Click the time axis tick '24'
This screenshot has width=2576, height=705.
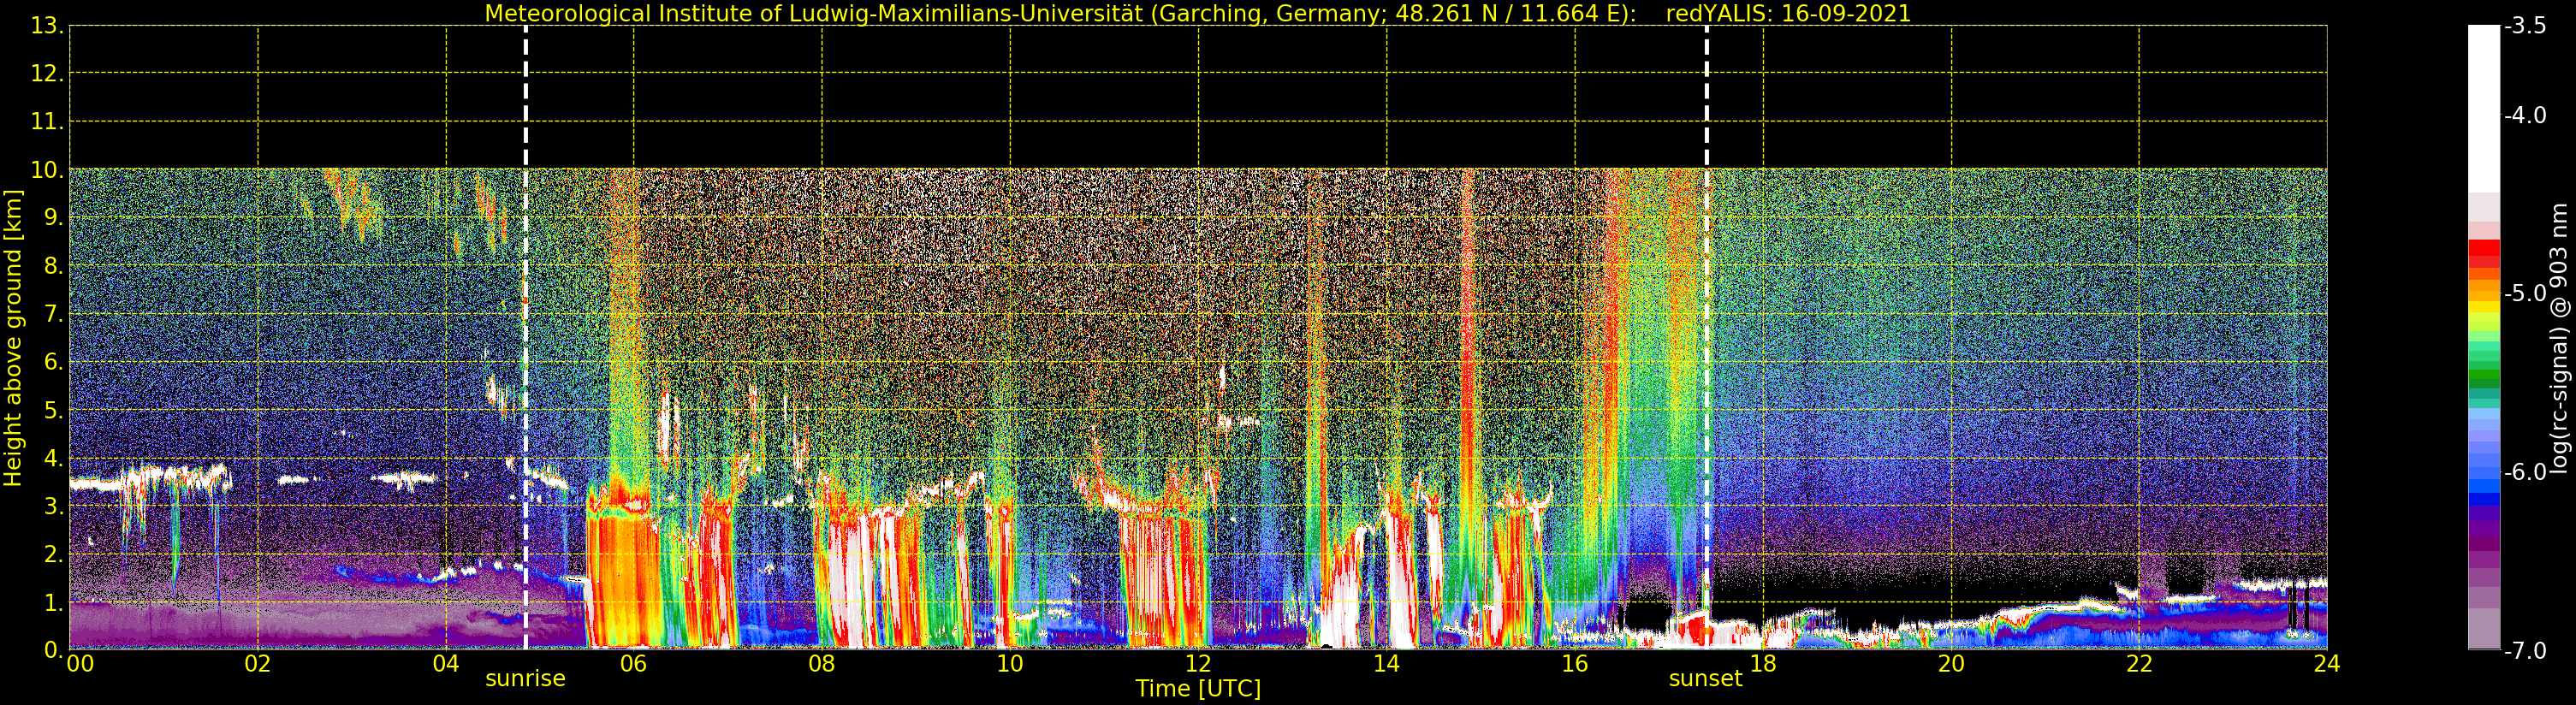point(2327,664)
